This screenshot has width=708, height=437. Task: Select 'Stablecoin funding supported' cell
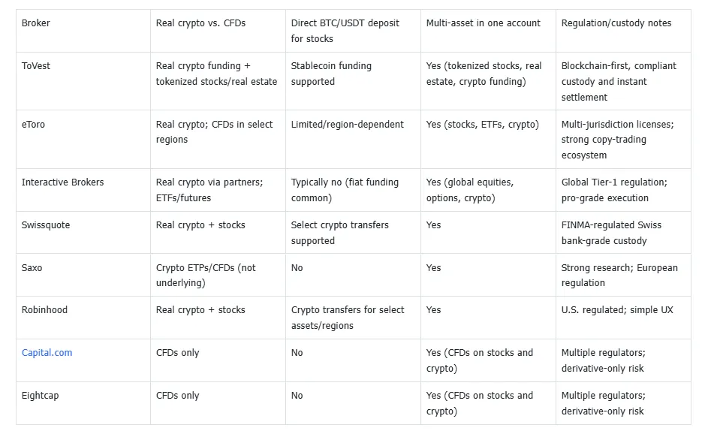coord(331,74)
